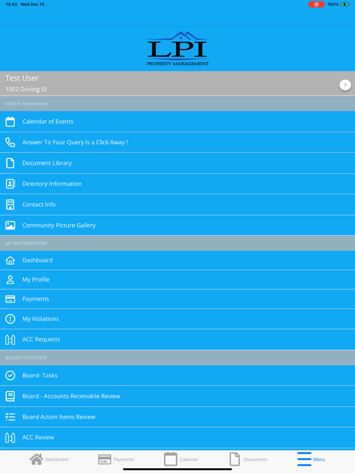The height and width of the screenshot is (473, 355).
Task: Select the Document Library page icon
Action: [10, 163]
